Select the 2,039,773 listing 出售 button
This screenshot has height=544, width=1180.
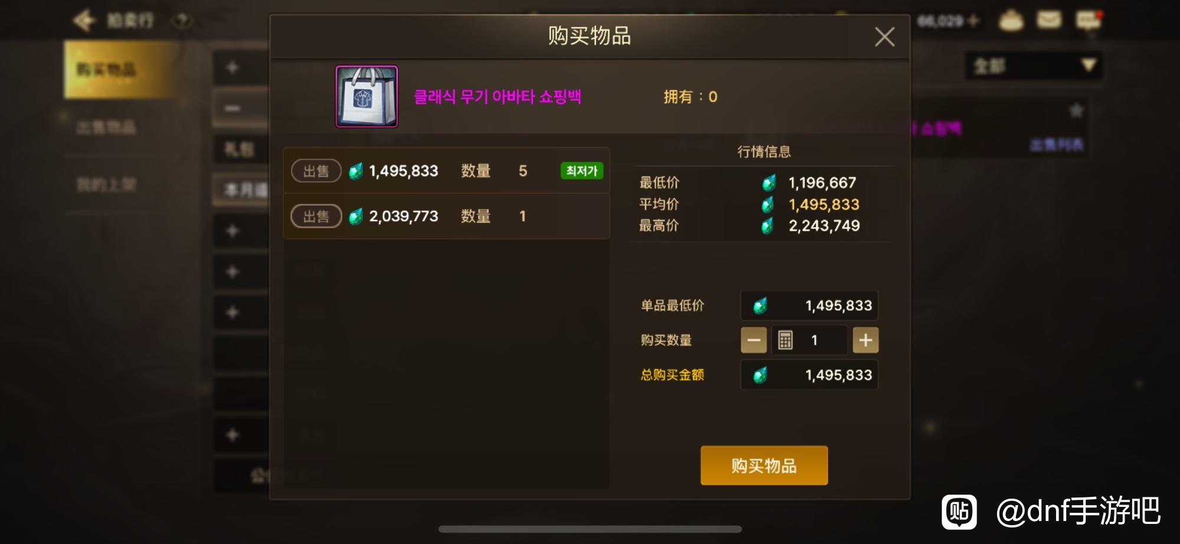point(316,216)
